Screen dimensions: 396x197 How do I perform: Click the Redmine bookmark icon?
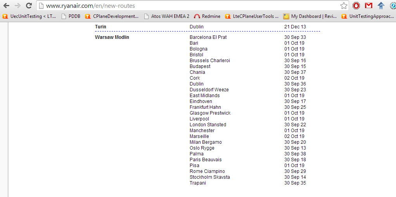coord(197,16)
